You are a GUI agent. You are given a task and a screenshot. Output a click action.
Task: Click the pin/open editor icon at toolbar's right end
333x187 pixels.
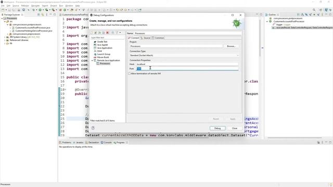tap(140, 10)
